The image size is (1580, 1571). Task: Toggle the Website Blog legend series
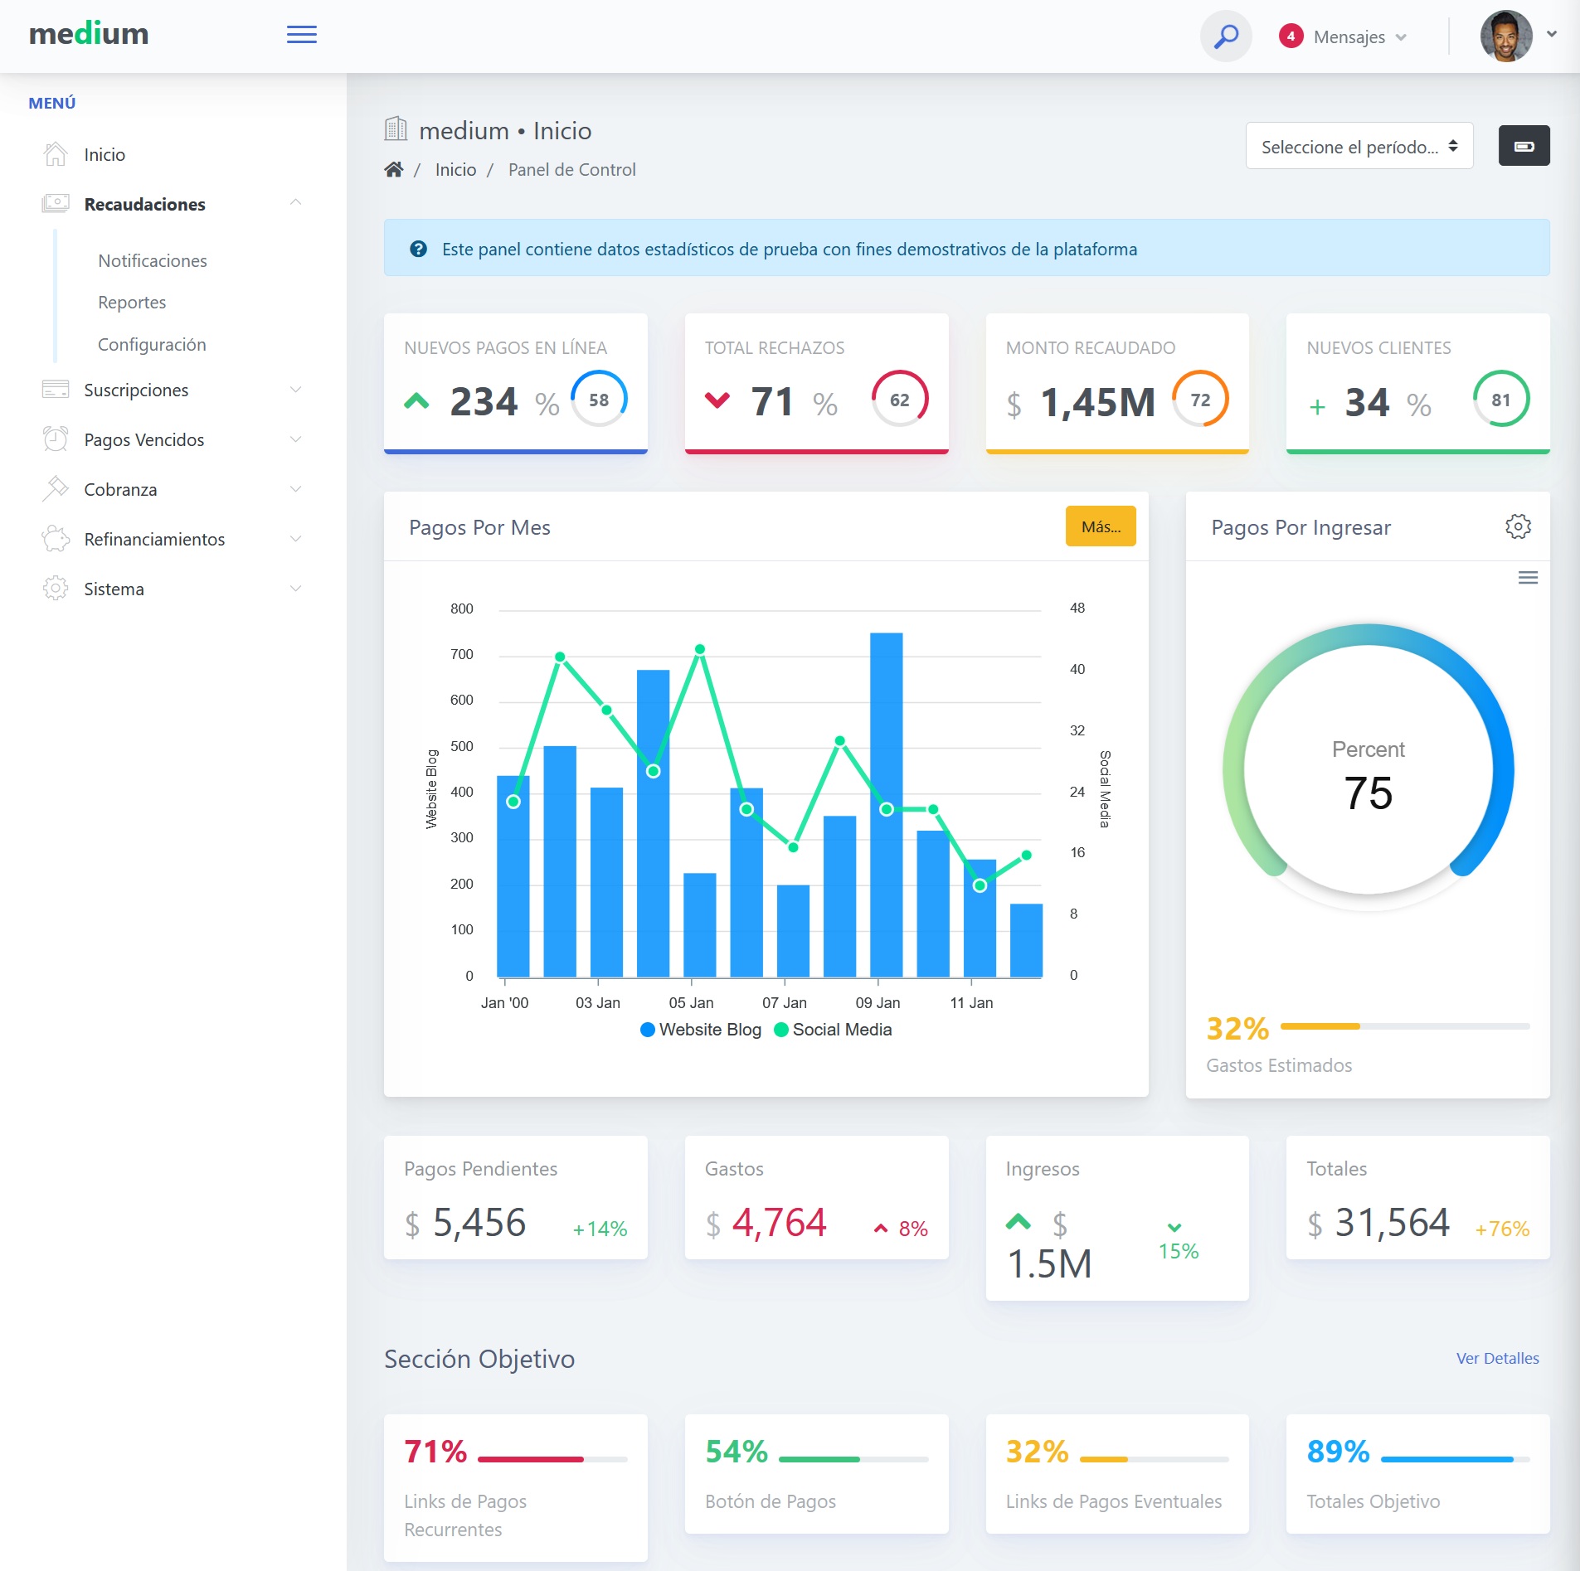point(702,1030)
